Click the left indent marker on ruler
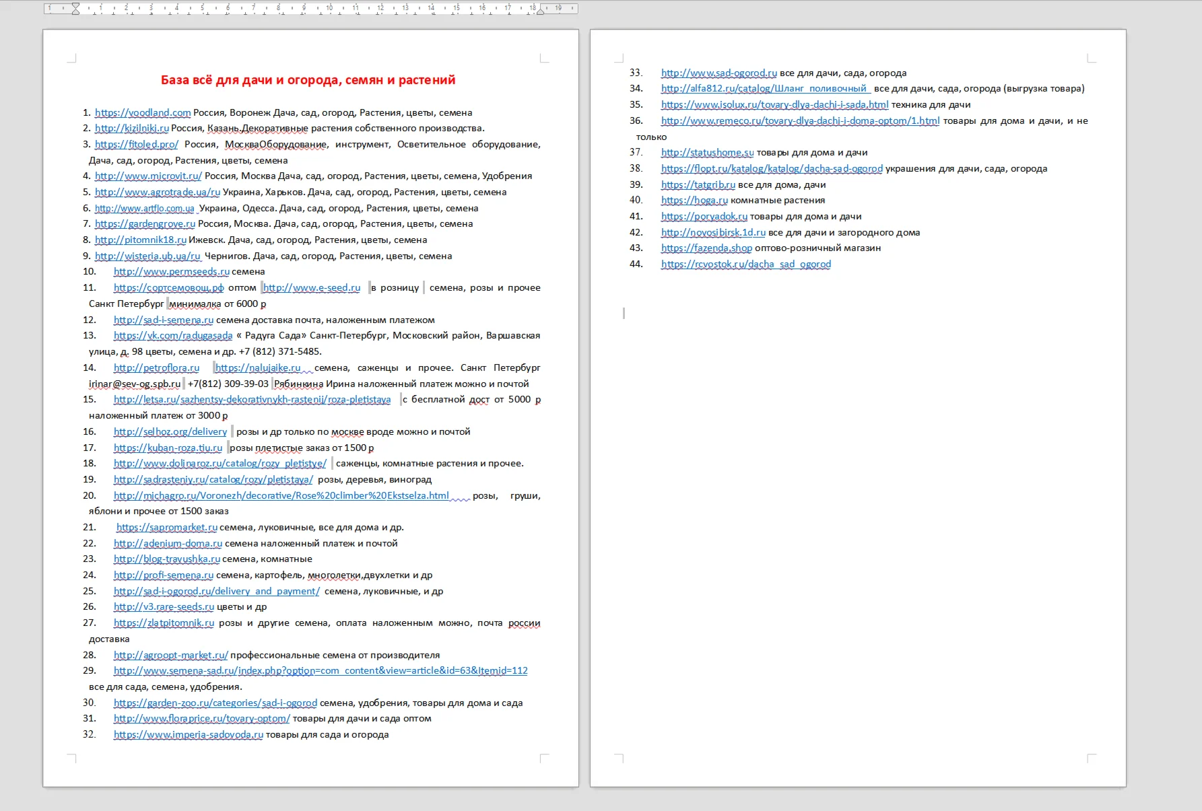This screenshot has width=1202, height=811. [75, 9]
